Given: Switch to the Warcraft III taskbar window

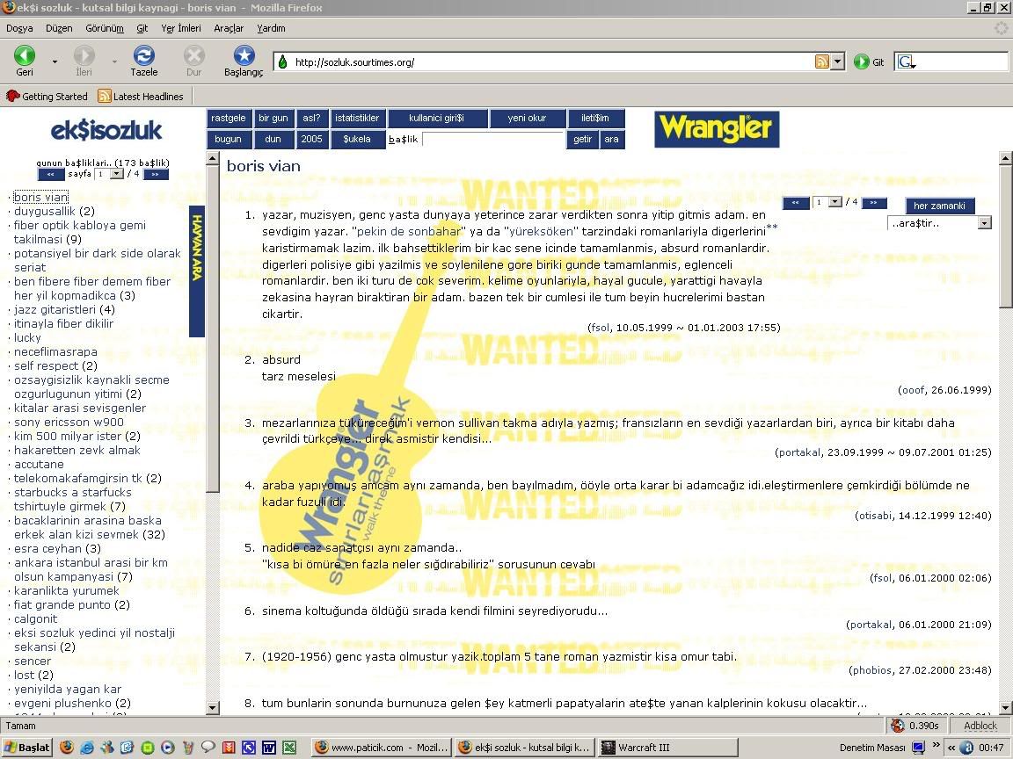Looking at the screenshot, I should pos(668,748).
